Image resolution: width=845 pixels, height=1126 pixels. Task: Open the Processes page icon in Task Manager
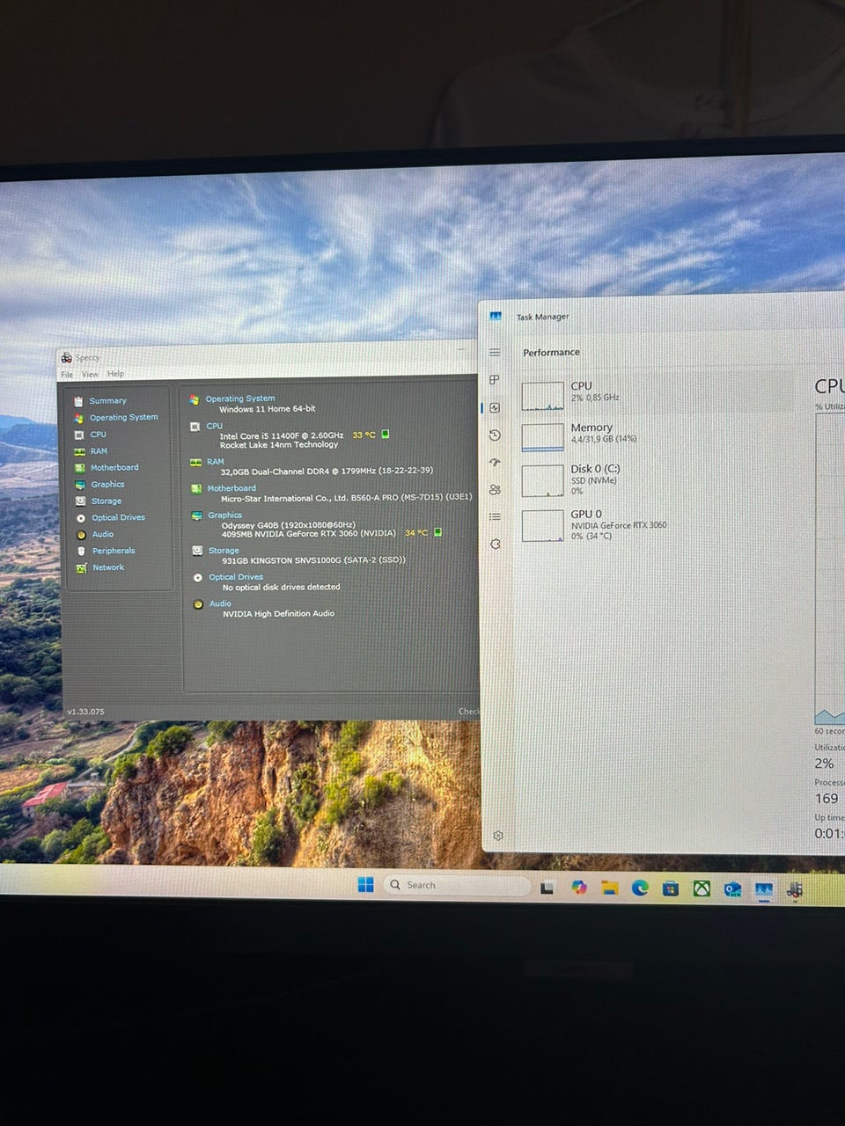495,380
